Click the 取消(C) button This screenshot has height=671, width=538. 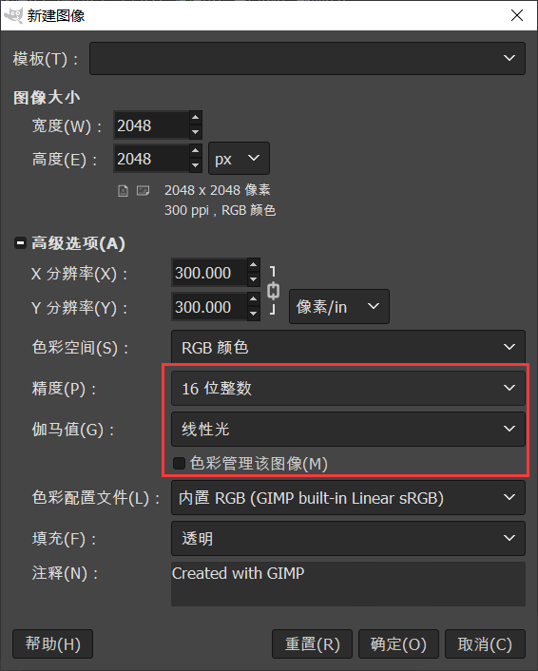[x=485, y=643]
